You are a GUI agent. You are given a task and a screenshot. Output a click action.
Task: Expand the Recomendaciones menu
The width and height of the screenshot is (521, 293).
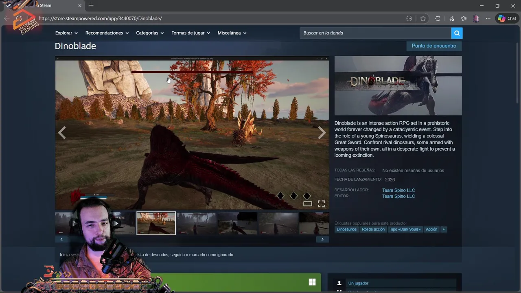[x=107, y=33]
